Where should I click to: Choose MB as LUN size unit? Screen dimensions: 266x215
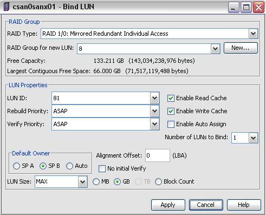pos(96,181)
